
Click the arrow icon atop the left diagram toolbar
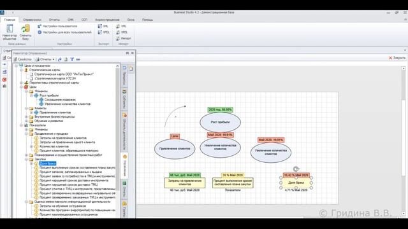pos(4,64)
